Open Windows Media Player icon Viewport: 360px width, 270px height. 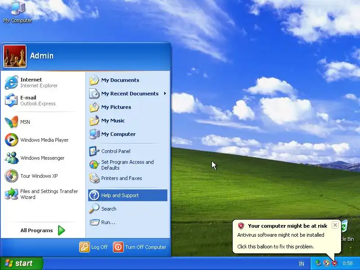tap(11, 140)
